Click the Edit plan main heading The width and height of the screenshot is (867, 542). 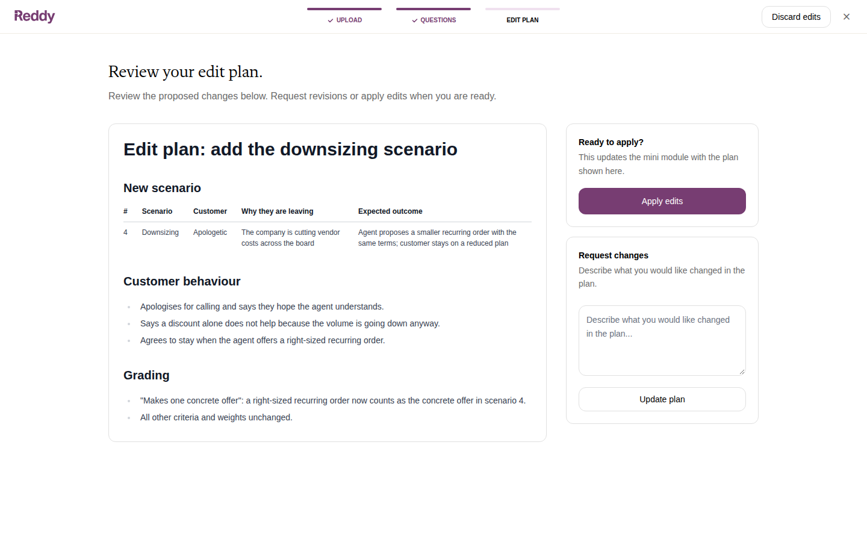(x=290, y=149)
